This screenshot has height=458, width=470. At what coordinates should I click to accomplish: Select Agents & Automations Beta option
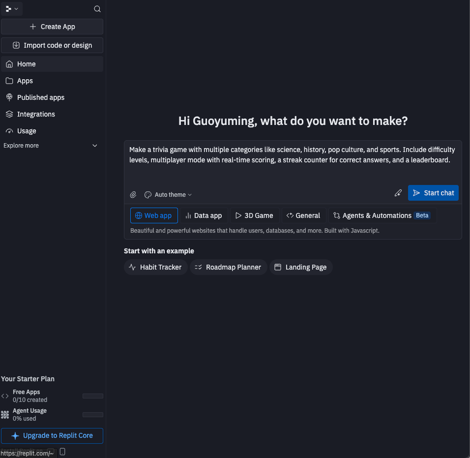tap(382, 215)
